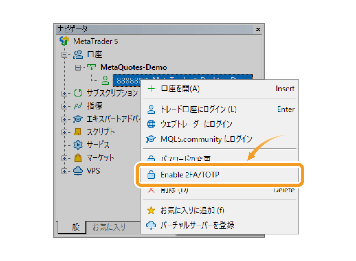Choose バーチャルサーバーを登録 menu entry
The image size is (356, 261).
(x=220, y=225)
